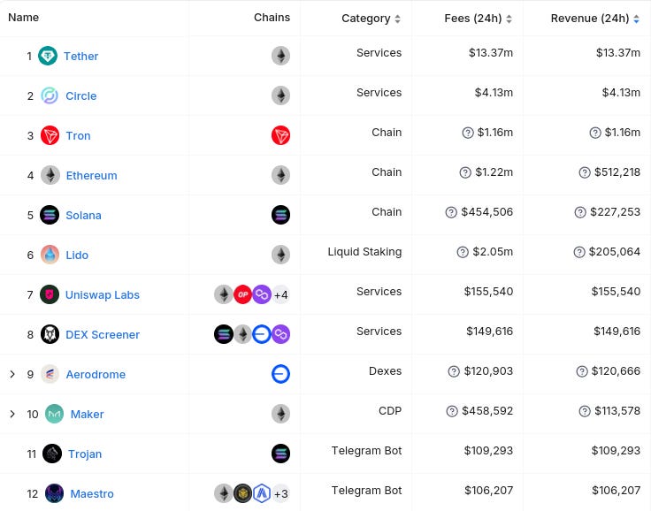Click the Tron chain icon in Chains column

(x=280, y=135)
